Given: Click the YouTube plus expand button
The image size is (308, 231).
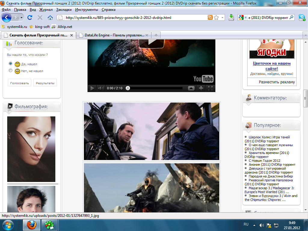Looking at the screenshot, I should point(201,88).
